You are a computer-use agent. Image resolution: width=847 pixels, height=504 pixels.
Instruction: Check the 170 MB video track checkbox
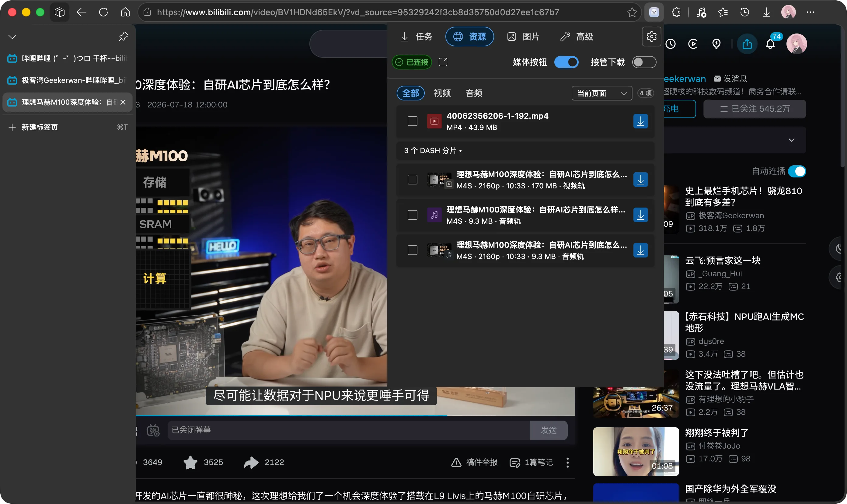coord(413,180)
